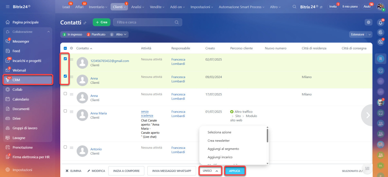Viewport: 388px width, 177px height.
Task: Open Il mio piano button
Action: click(x=350, y=7)
